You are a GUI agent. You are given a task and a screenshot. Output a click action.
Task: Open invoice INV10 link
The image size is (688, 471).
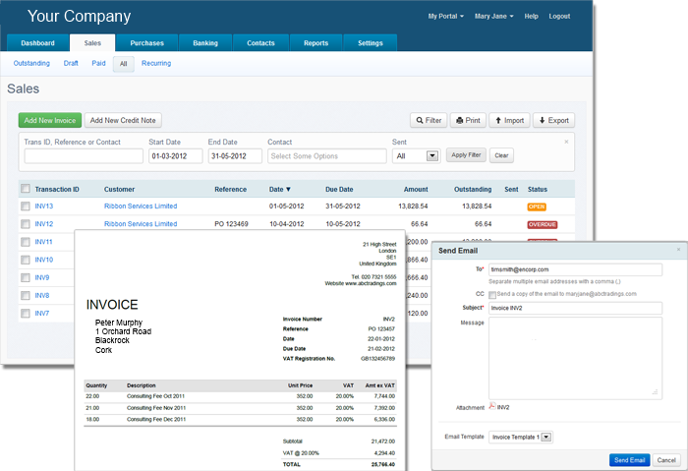(44, 260)
